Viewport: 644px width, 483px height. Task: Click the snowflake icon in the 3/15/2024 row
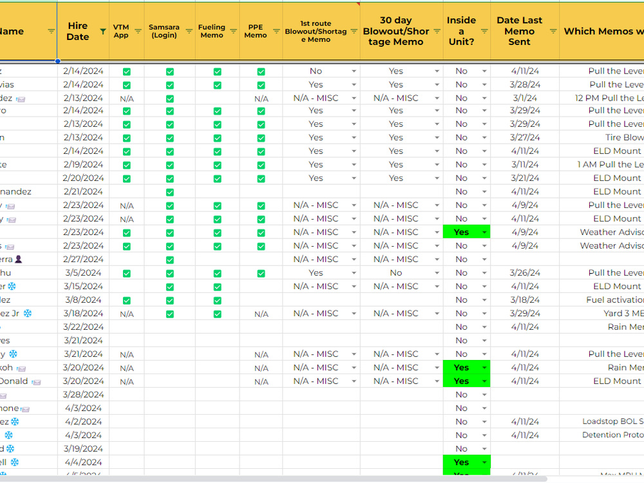12,287
